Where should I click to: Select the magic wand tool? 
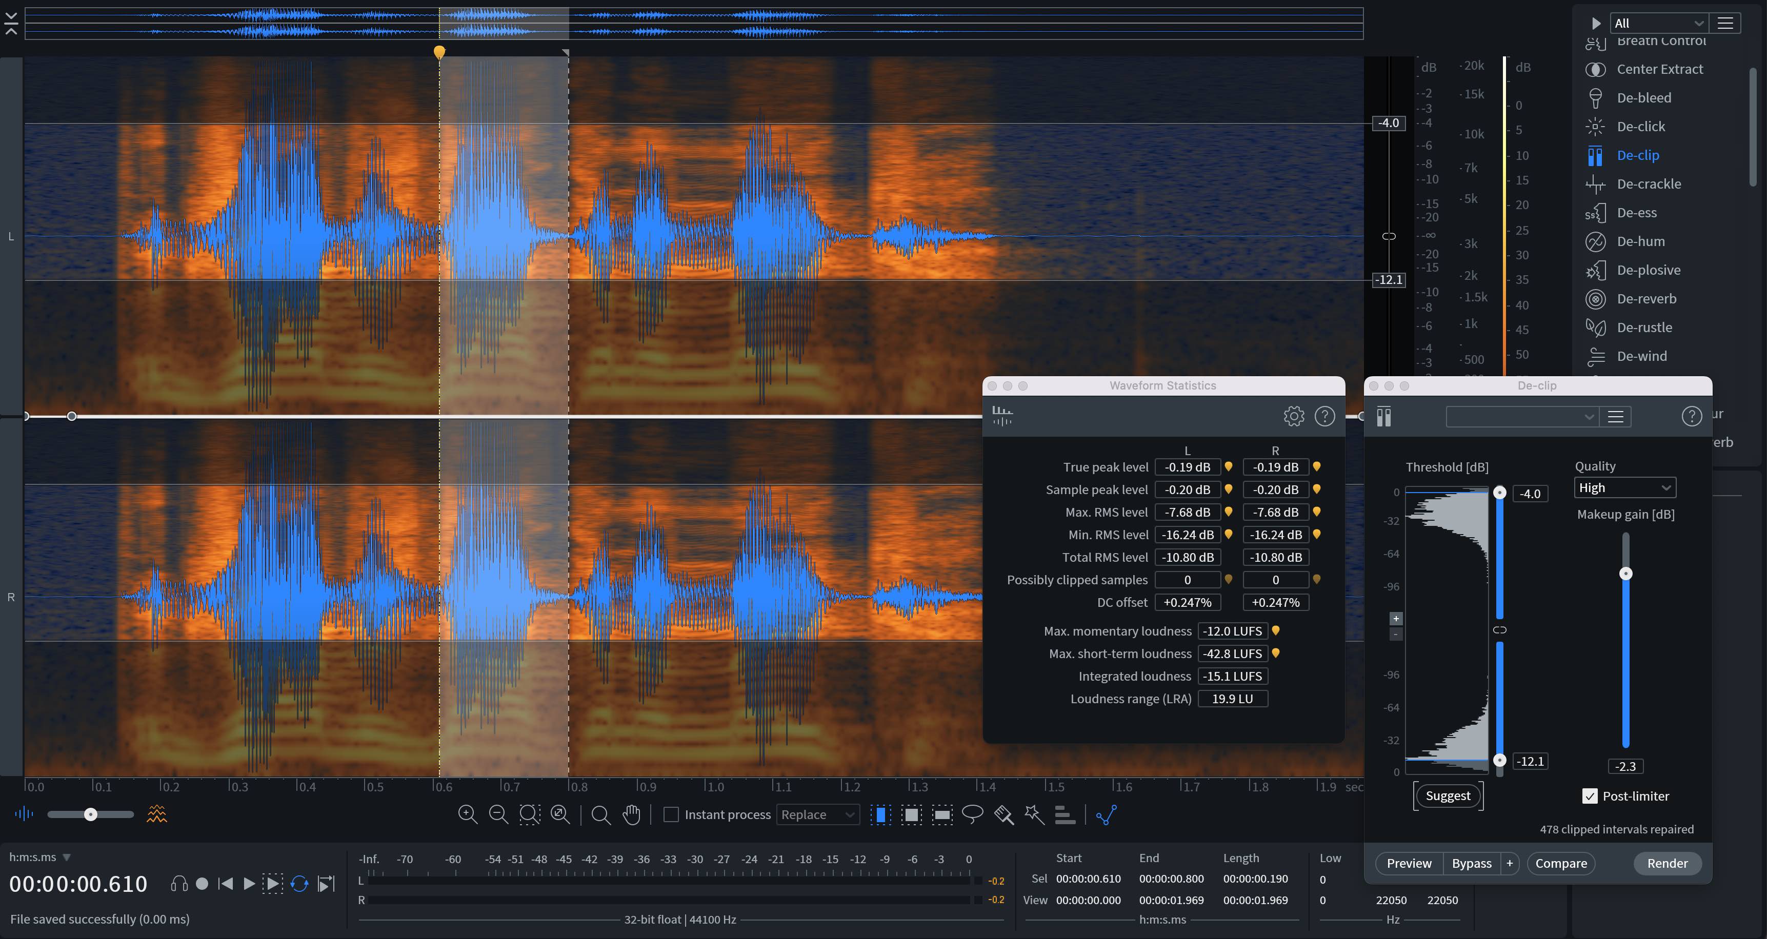tap(1034, 814)
